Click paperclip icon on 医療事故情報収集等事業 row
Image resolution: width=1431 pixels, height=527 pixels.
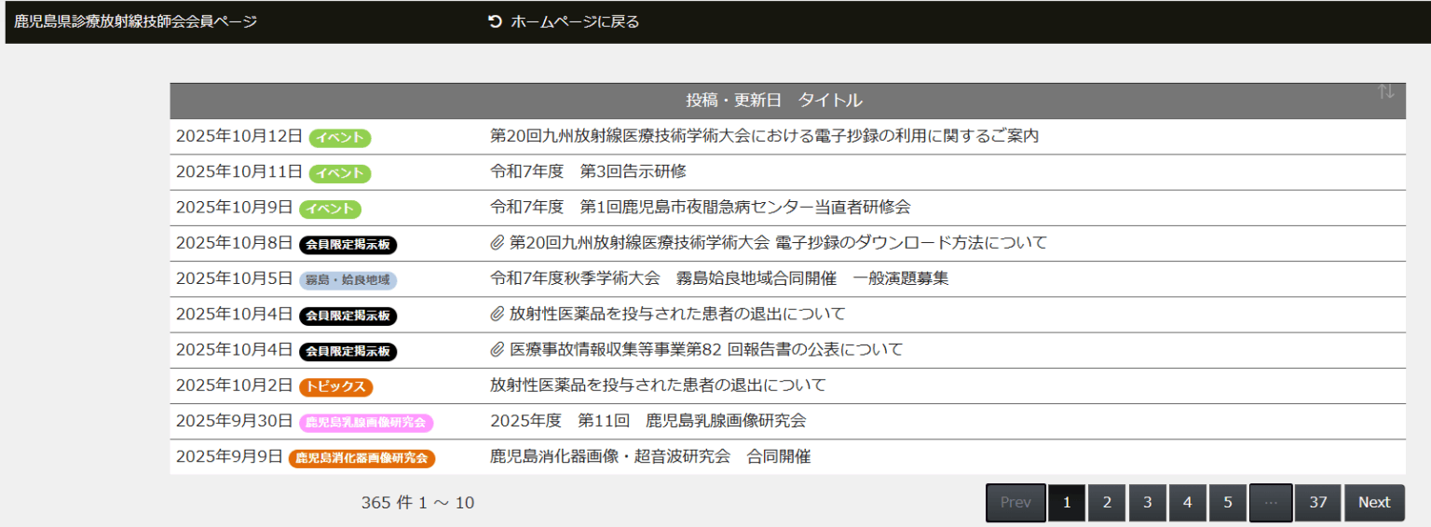coord(497,350)
